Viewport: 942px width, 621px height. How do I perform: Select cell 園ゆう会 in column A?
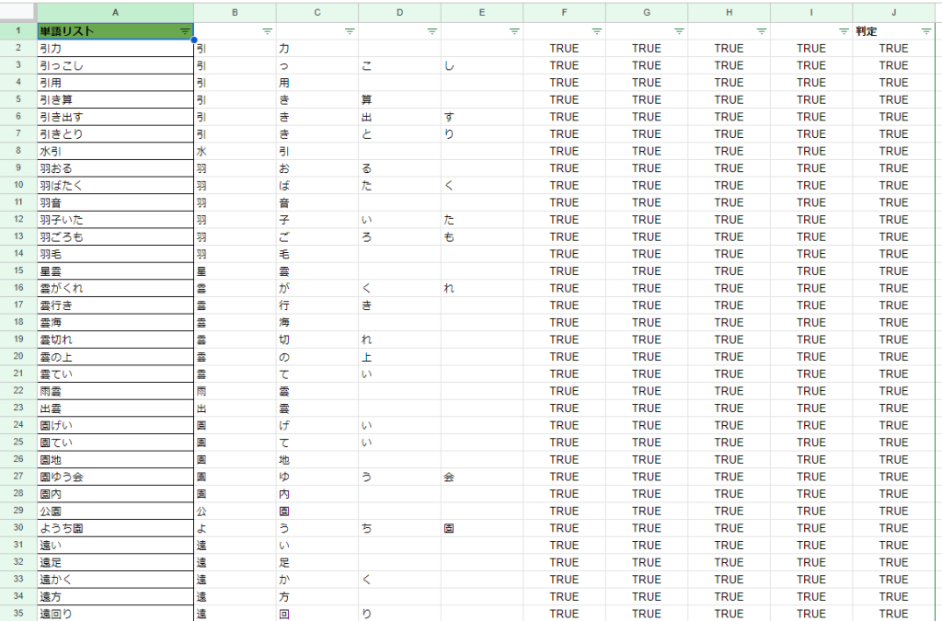pyautogui.click(x=115, y=477)
